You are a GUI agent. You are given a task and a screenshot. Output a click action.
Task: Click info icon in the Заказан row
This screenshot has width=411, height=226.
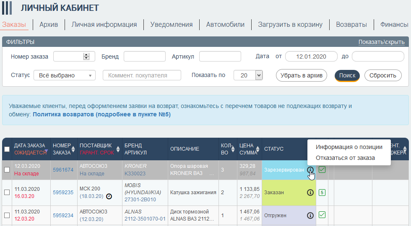click(x=310, y=193)
